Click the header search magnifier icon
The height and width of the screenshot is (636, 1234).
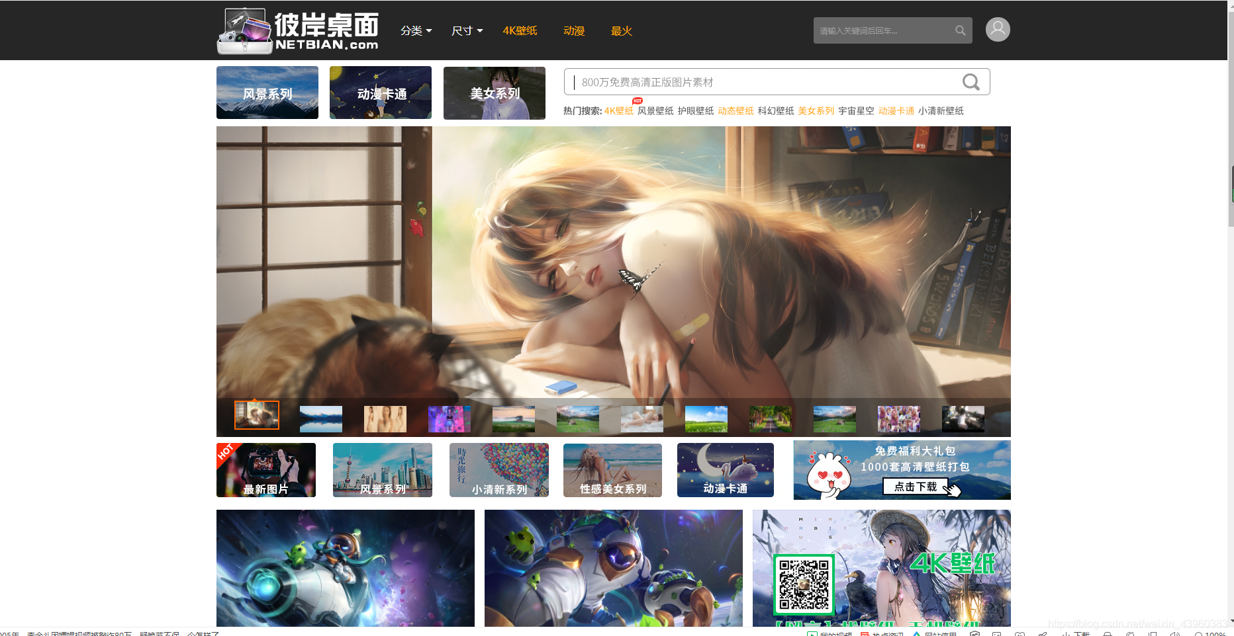tap(960, 30)
